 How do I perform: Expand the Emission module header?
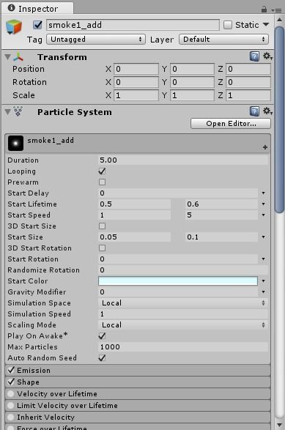click(138, 370)
